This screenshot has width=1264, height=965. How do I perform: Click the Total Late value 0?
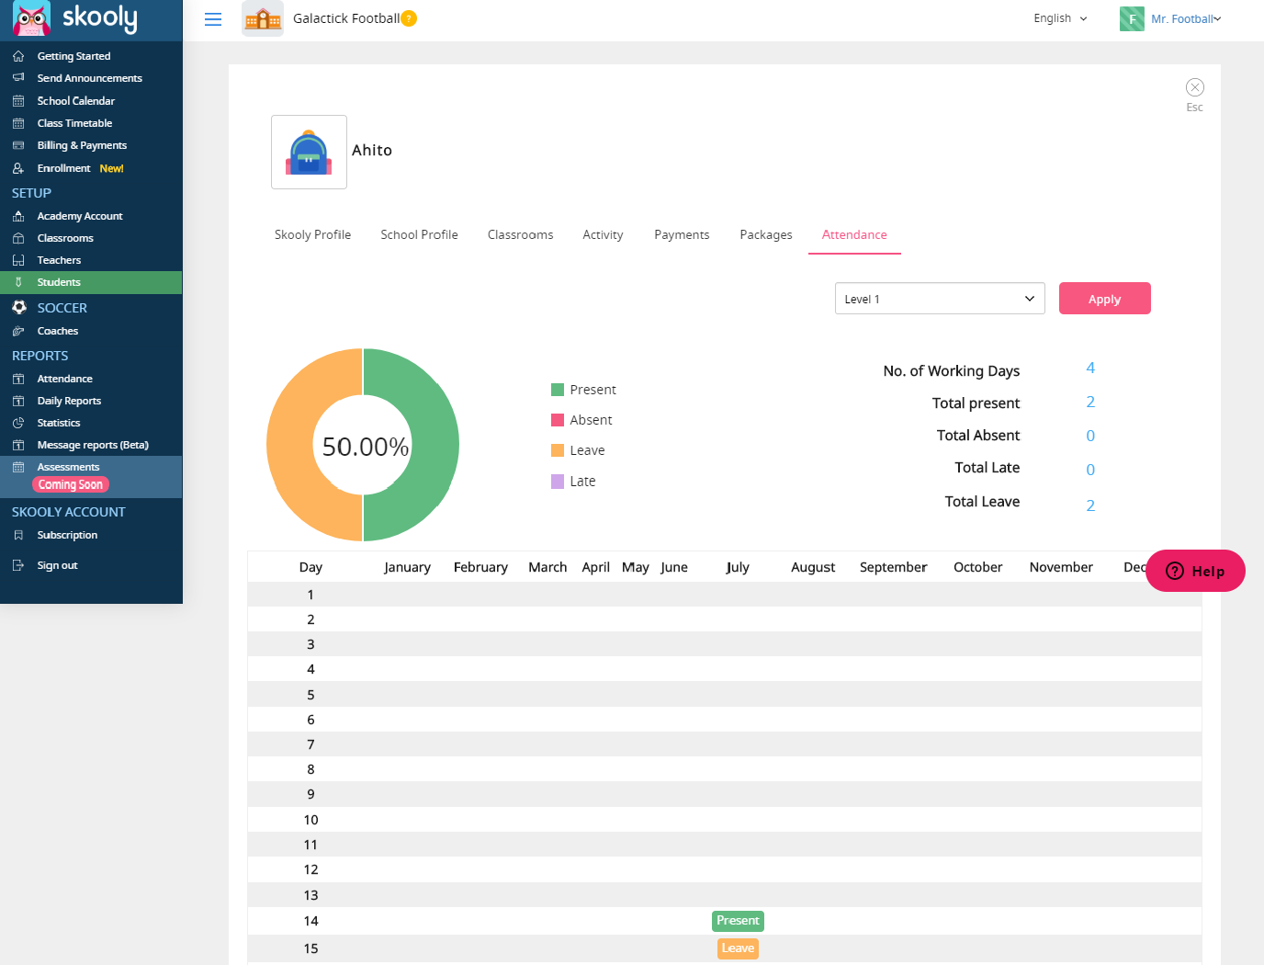[x=1090, y=470]
